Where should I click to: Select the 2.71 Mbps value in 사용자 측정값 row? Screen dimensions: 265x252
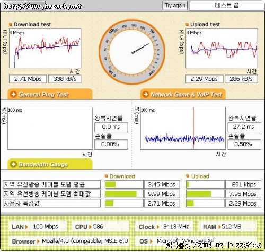click(162, 203)
